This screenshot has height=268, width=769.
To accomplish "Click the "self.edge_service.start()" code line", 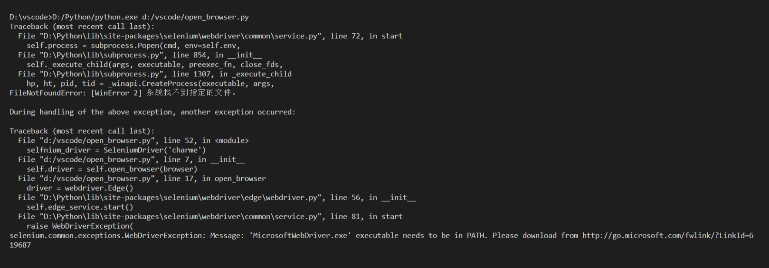I will click(x=80, y=207).
